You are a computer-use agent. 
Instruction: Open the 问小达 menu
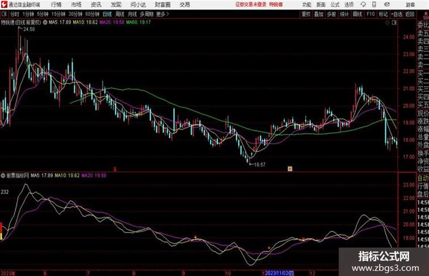coord(138,5)
